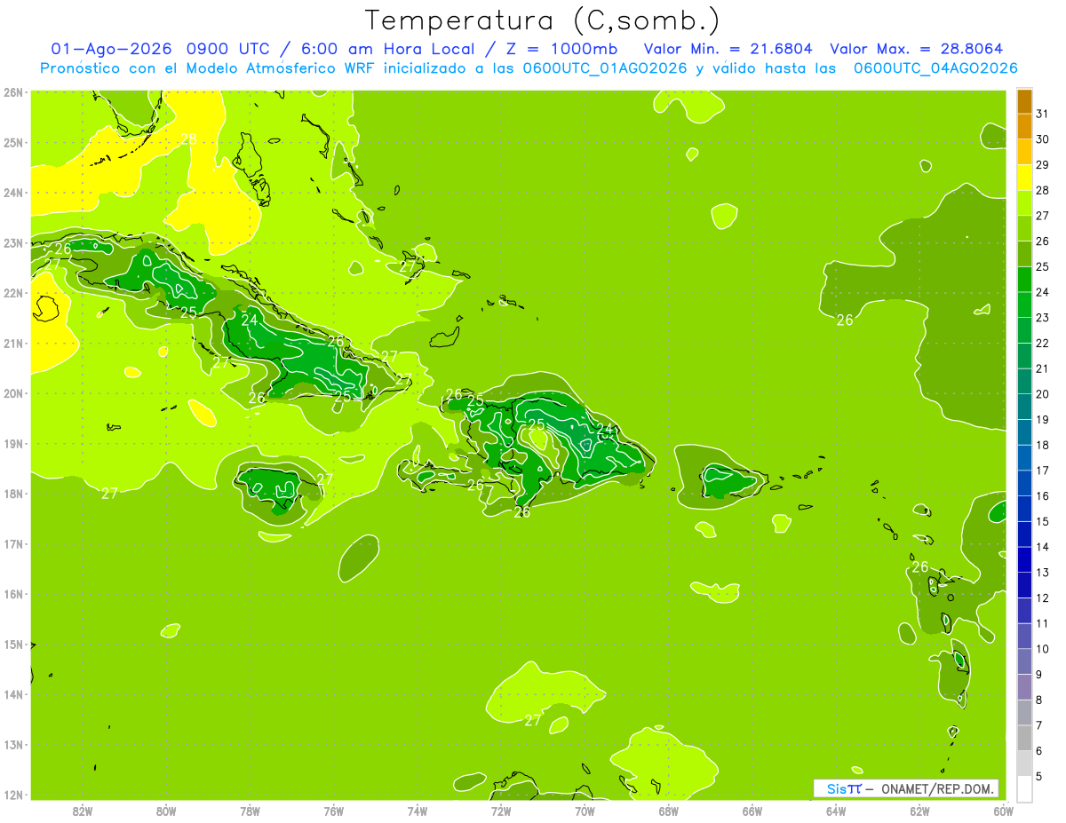Click the contour label "24" over eastern Cuba
Screen dimensions: 1066x823
tap(250, 320)
